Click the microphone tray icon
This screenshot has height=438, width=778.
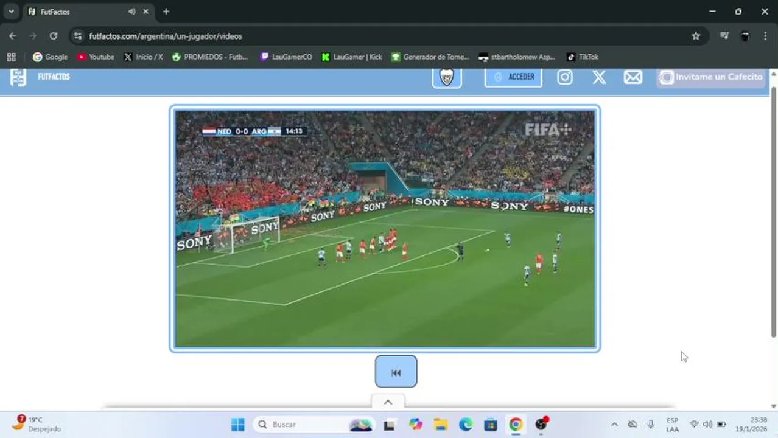651,424
